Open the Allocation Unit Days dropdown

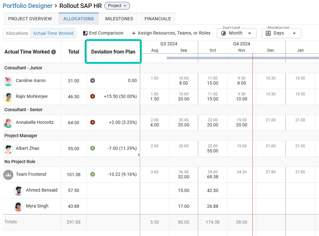281,33
